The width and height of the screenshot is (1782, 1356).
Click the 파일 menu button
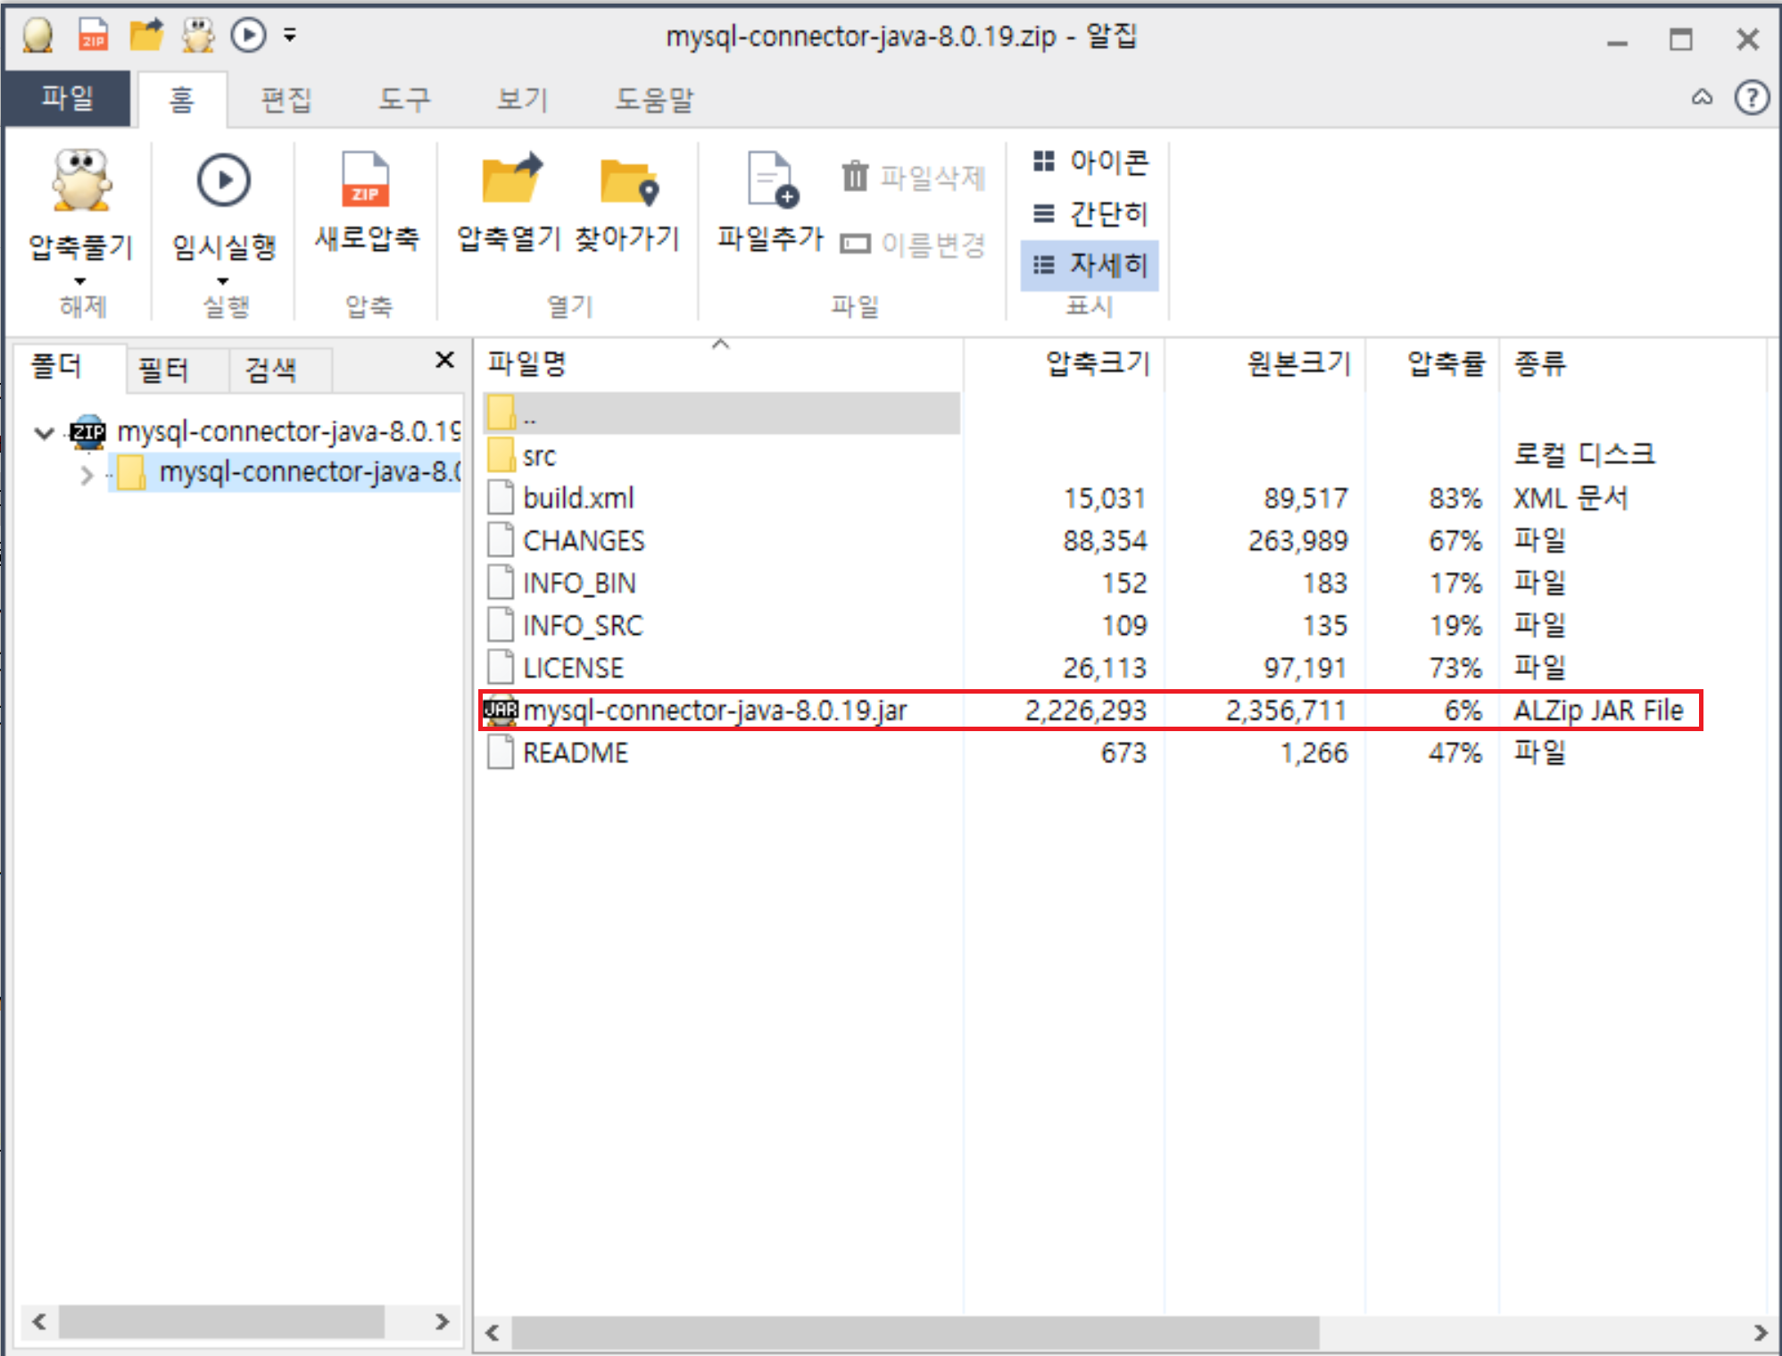pos(67,97)
